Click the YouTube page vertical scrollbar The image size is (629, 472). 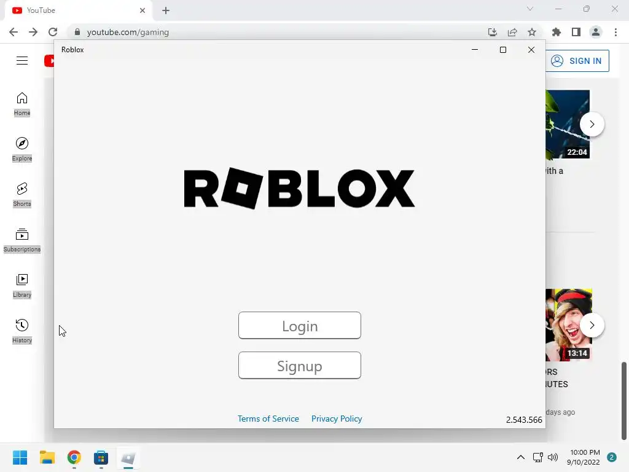tap(624, 401)
